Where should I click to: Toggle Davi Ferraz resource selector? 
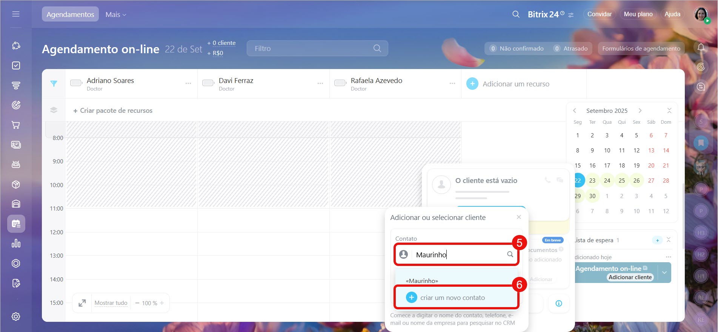[x=208, y=83]
